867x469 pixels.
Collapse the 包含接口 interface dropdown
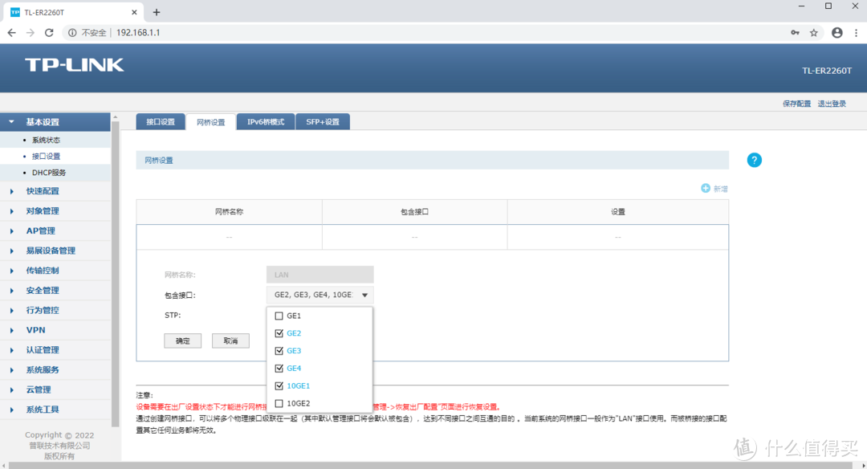(364, 295)
